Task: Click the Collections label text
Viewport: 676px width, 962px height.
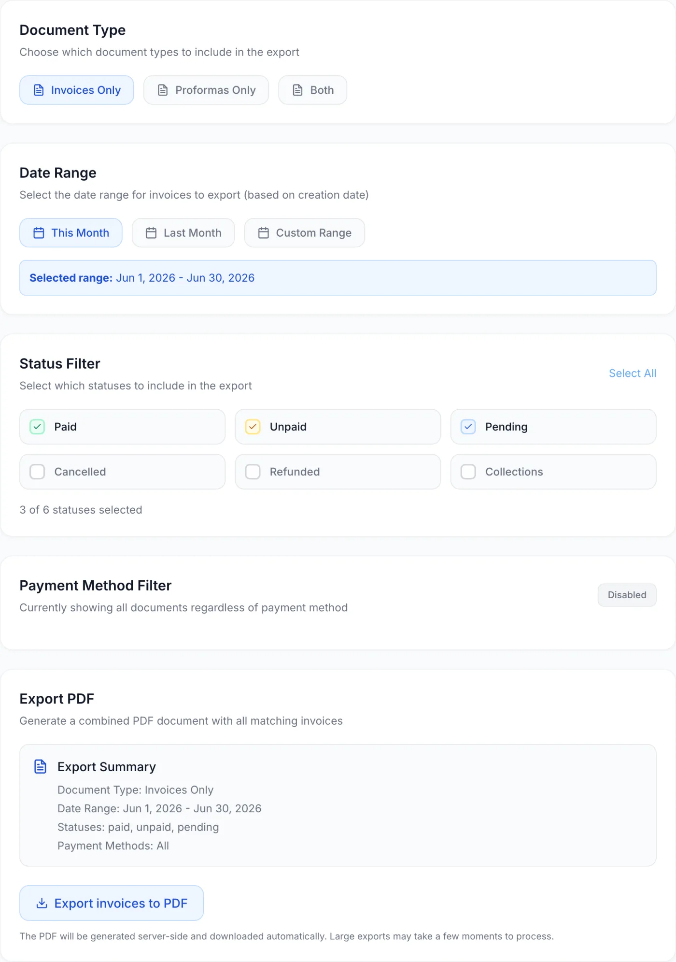Action: coord(514,472)
